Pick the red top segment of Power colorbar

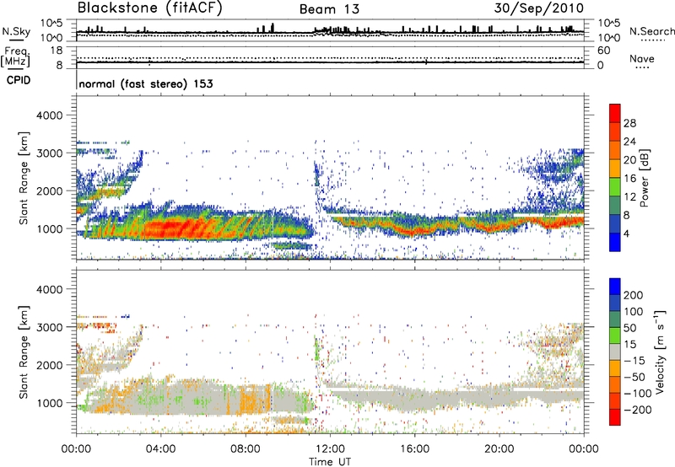(x=615, y=113)
